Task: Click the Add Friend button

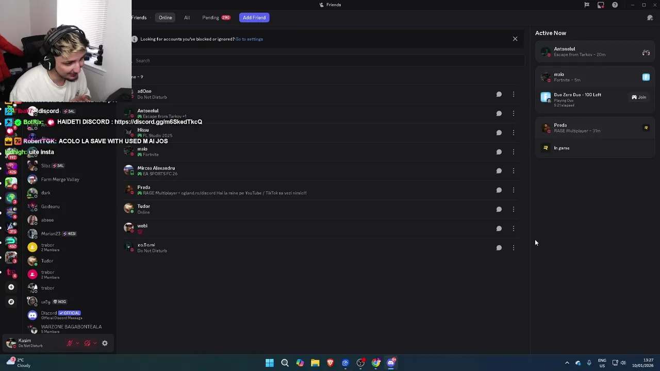Action: point(254,18)
